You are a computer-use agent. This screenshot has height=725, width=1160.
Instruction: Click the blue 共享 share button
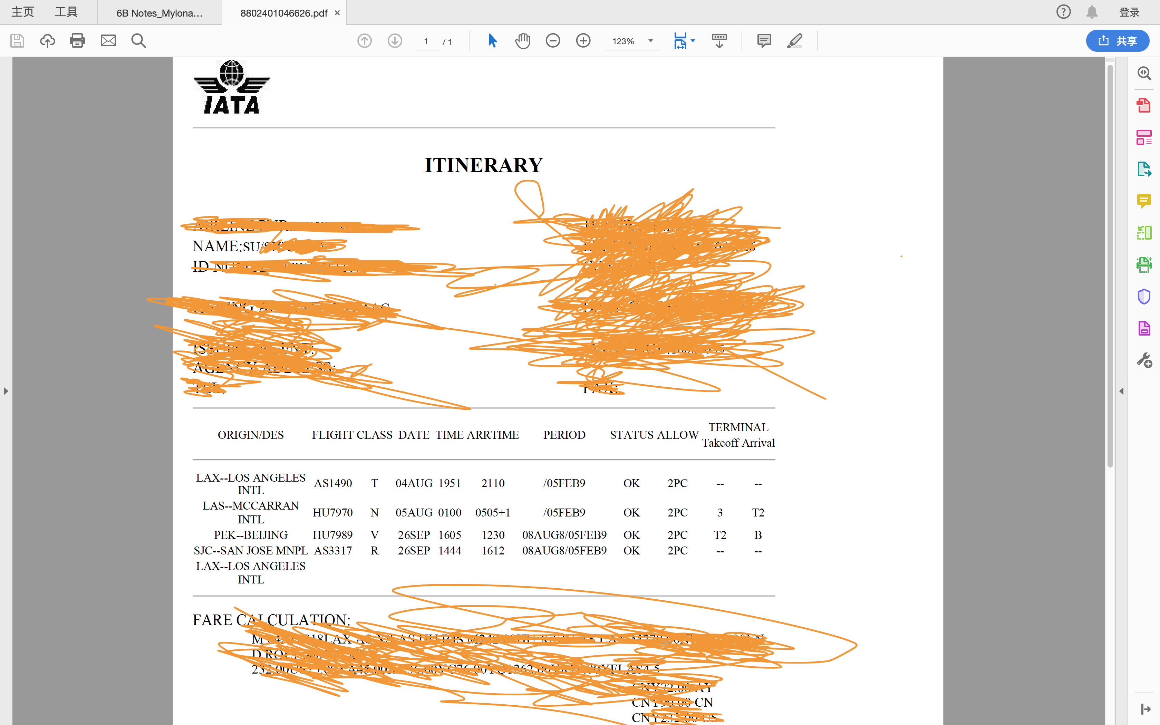(x=1117, y=41)
